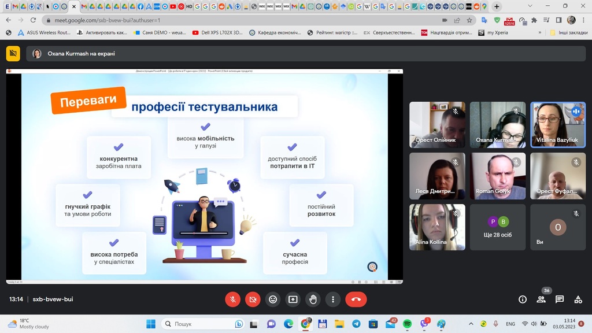Open meeting details info icon
The width and height of the screenshot is (592, 333).
[x=523, y=299]
